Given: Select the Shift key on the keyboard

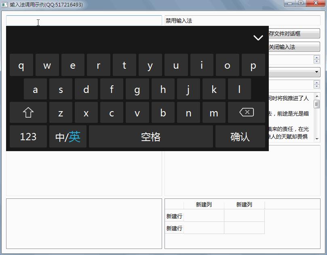Looking at the screenshot, I should click(x=28, y=113).
